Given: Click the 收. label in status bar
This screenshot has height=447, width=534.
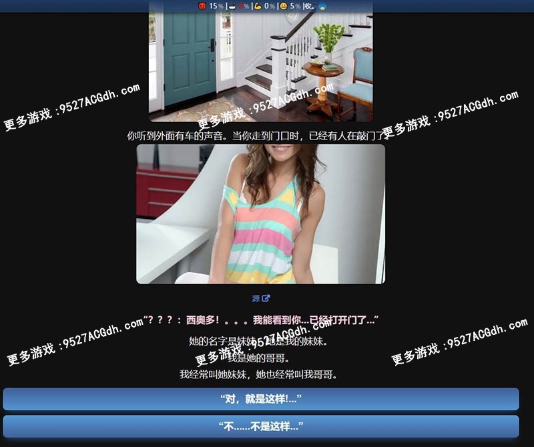Looking at the screenshot, I should pos(309,6).
